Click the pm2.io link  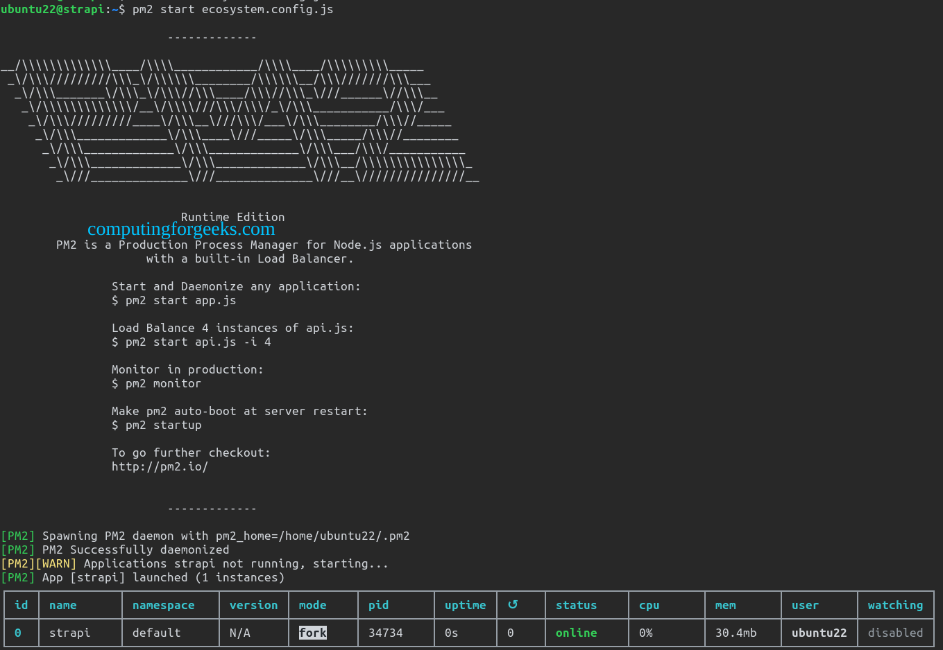tap(160, 466)
